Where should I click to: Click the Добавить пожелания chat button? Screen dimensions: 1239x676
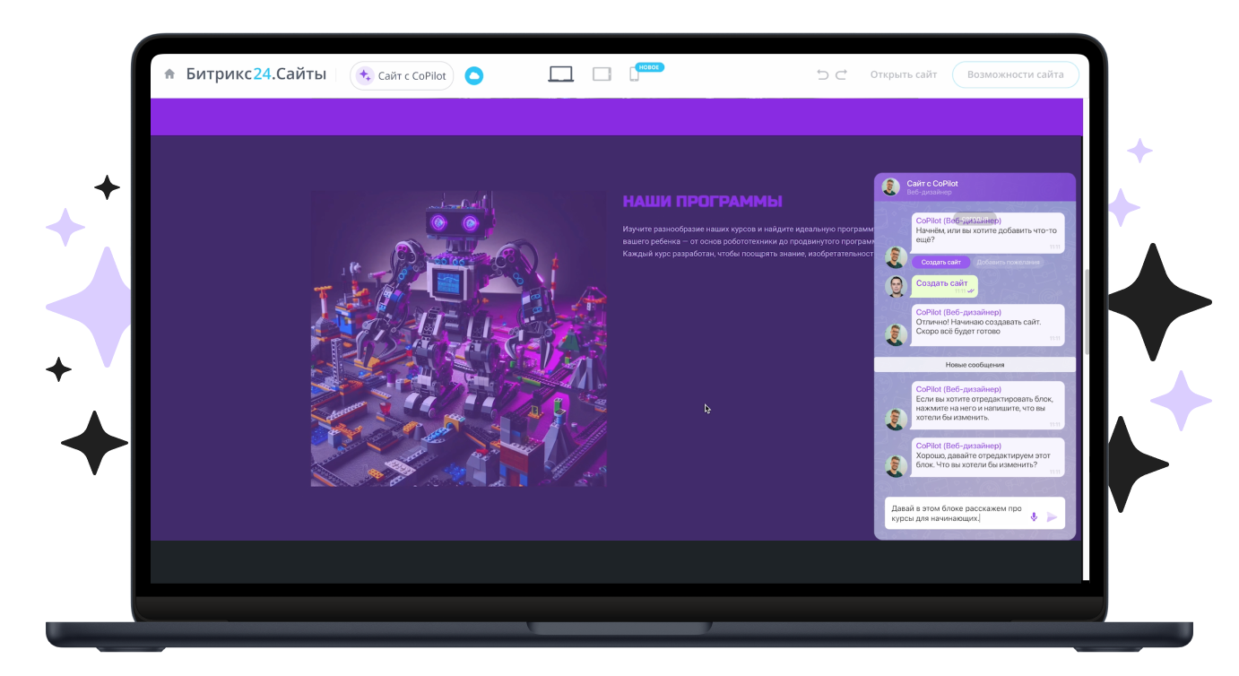1008,262
